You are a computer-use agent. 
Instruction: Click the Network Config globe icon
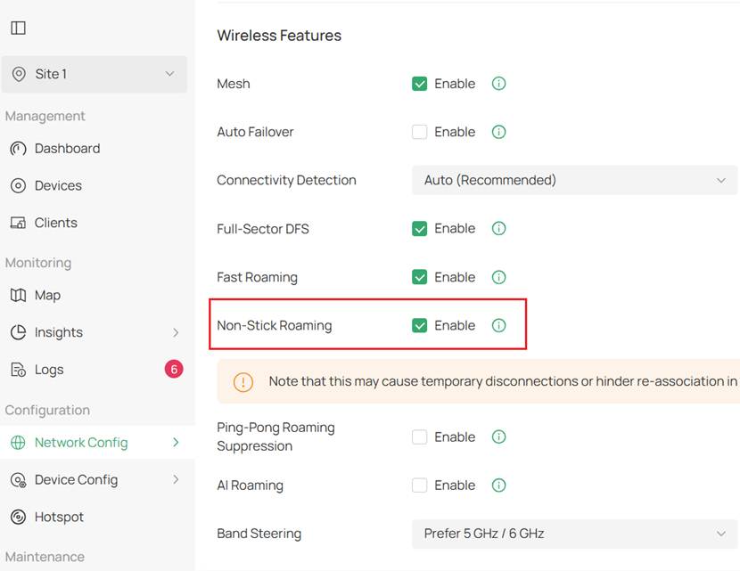[18, 442]
